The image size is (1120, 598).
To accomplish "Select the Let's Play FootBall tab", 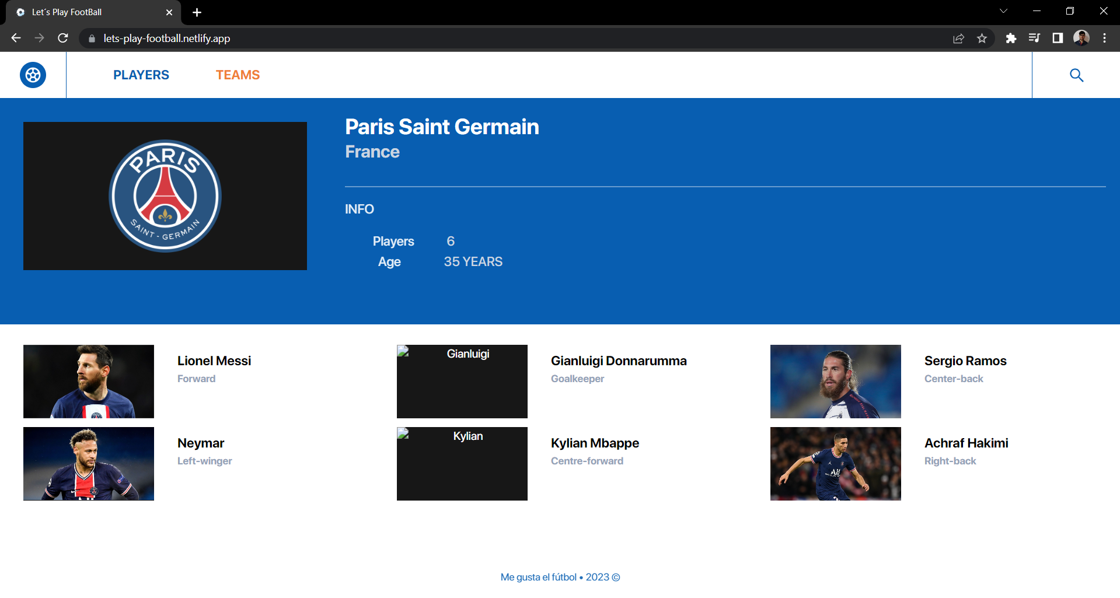I will point(93,12).
